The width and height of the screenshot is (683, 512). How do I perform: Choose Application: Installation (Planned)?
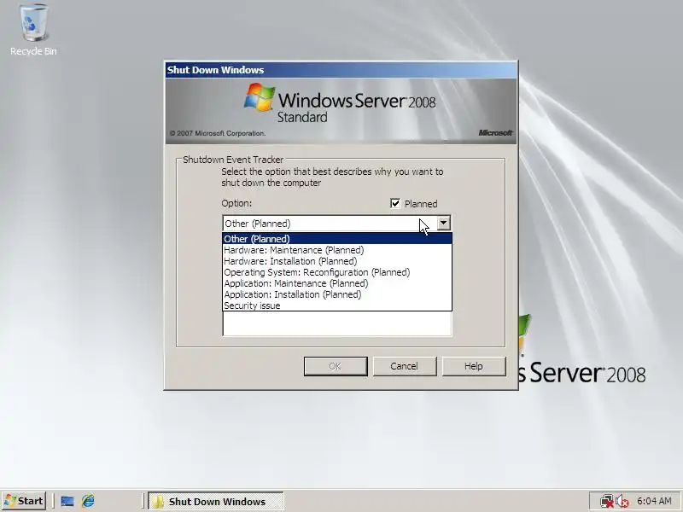(x=337, y=294)
